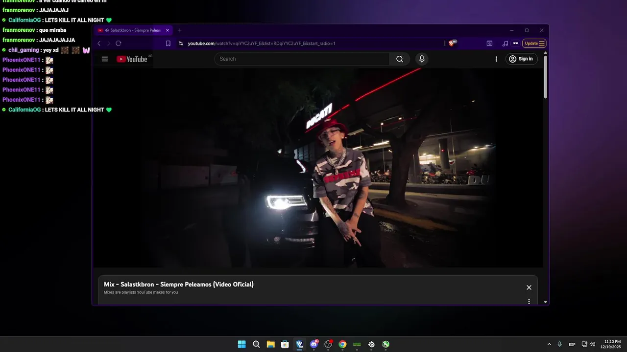
Task: Sign in to YouTube
Action: point(521,59)
